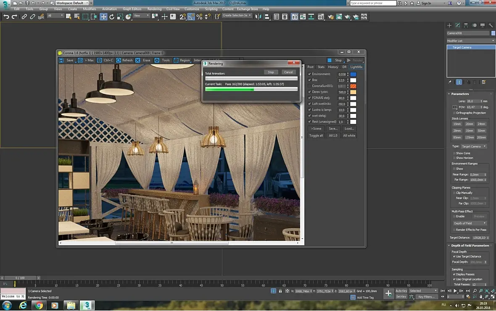This screenshot has height=311, width=496.
Task: Open the camera Type dropdown
Action: click(474, 146)
